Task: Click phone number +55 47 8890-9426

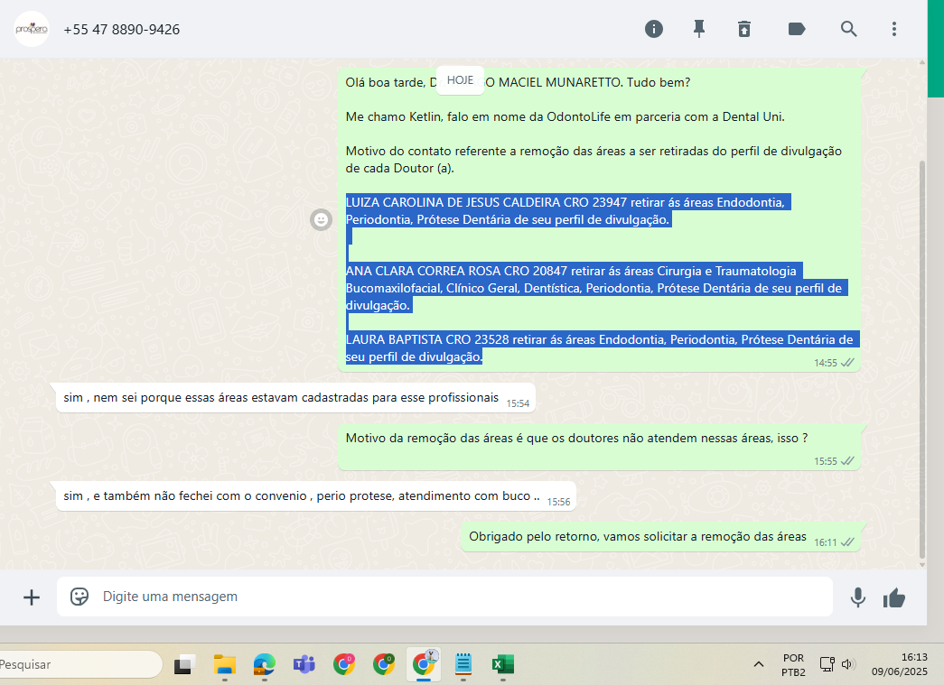Action: pos(122,30)
